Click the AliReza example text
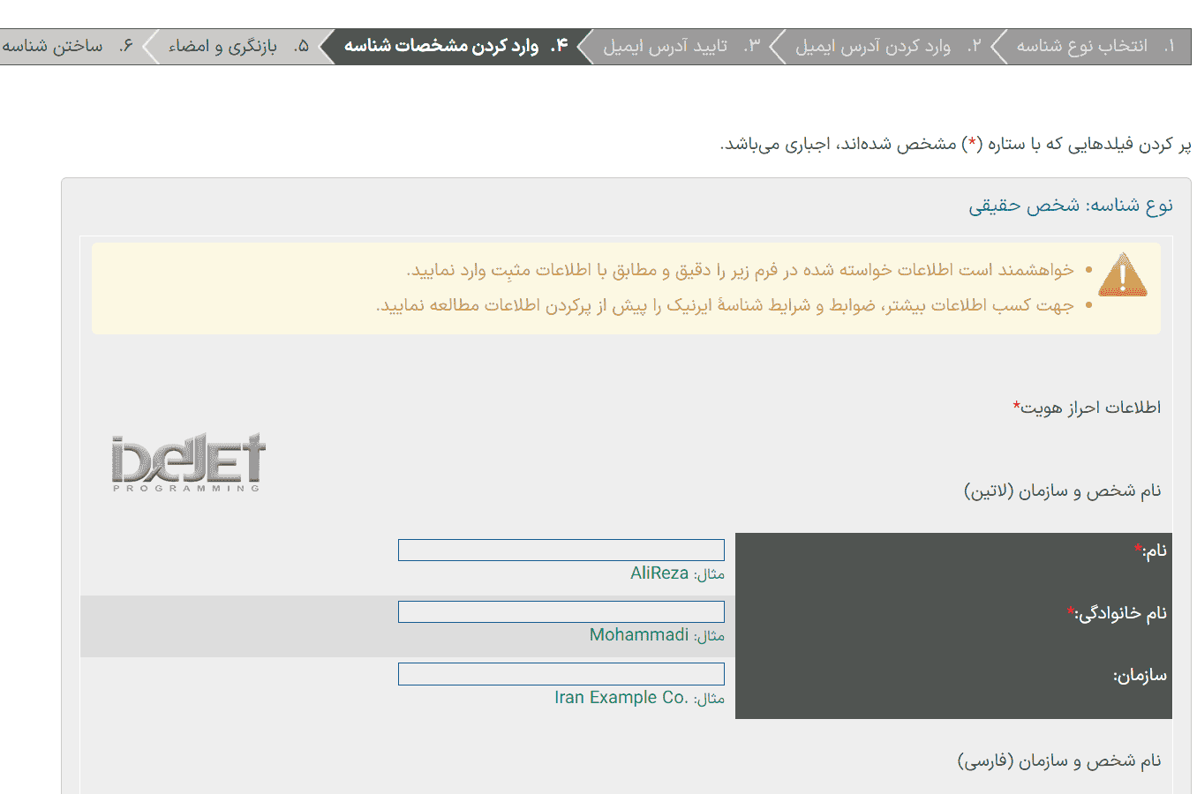This screenshot has height=794, width=1197. [659, 573]
